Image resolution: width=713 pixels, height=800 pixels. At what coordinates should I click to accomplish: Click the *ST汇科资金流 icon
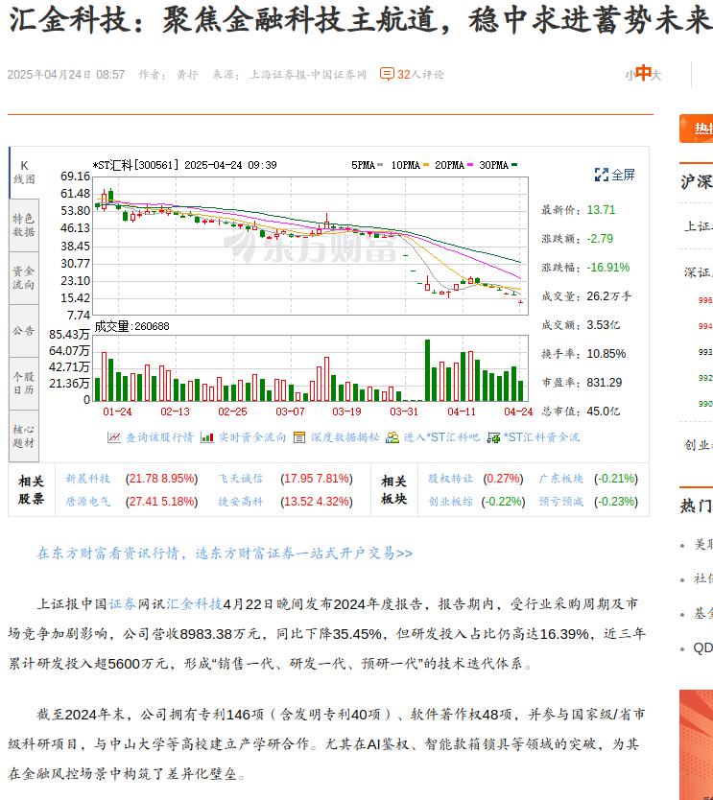click(x=493, y=437)
